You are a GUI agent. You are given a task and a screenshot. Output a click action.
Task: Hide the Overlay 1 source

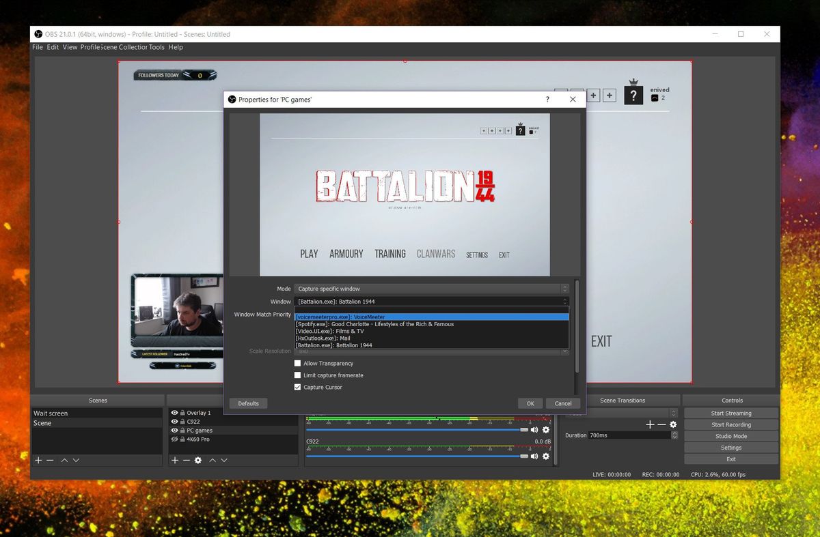[x=174, y=412]
